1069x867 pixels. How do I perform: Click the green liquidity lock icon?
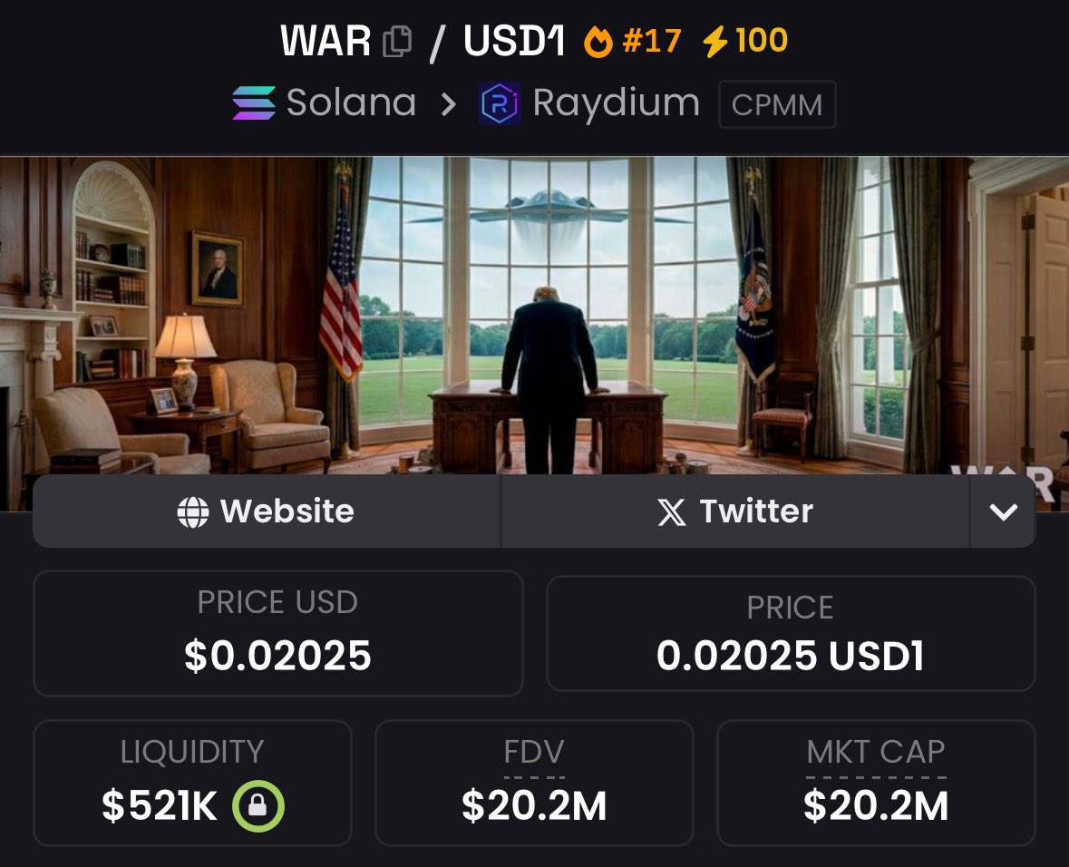tap(258, 805)
